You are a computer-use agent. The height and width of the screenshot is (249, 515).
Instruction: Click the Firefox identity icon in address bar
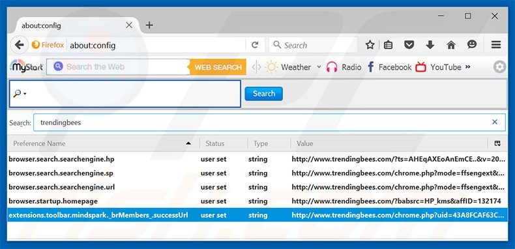click(x=35, y=45)
